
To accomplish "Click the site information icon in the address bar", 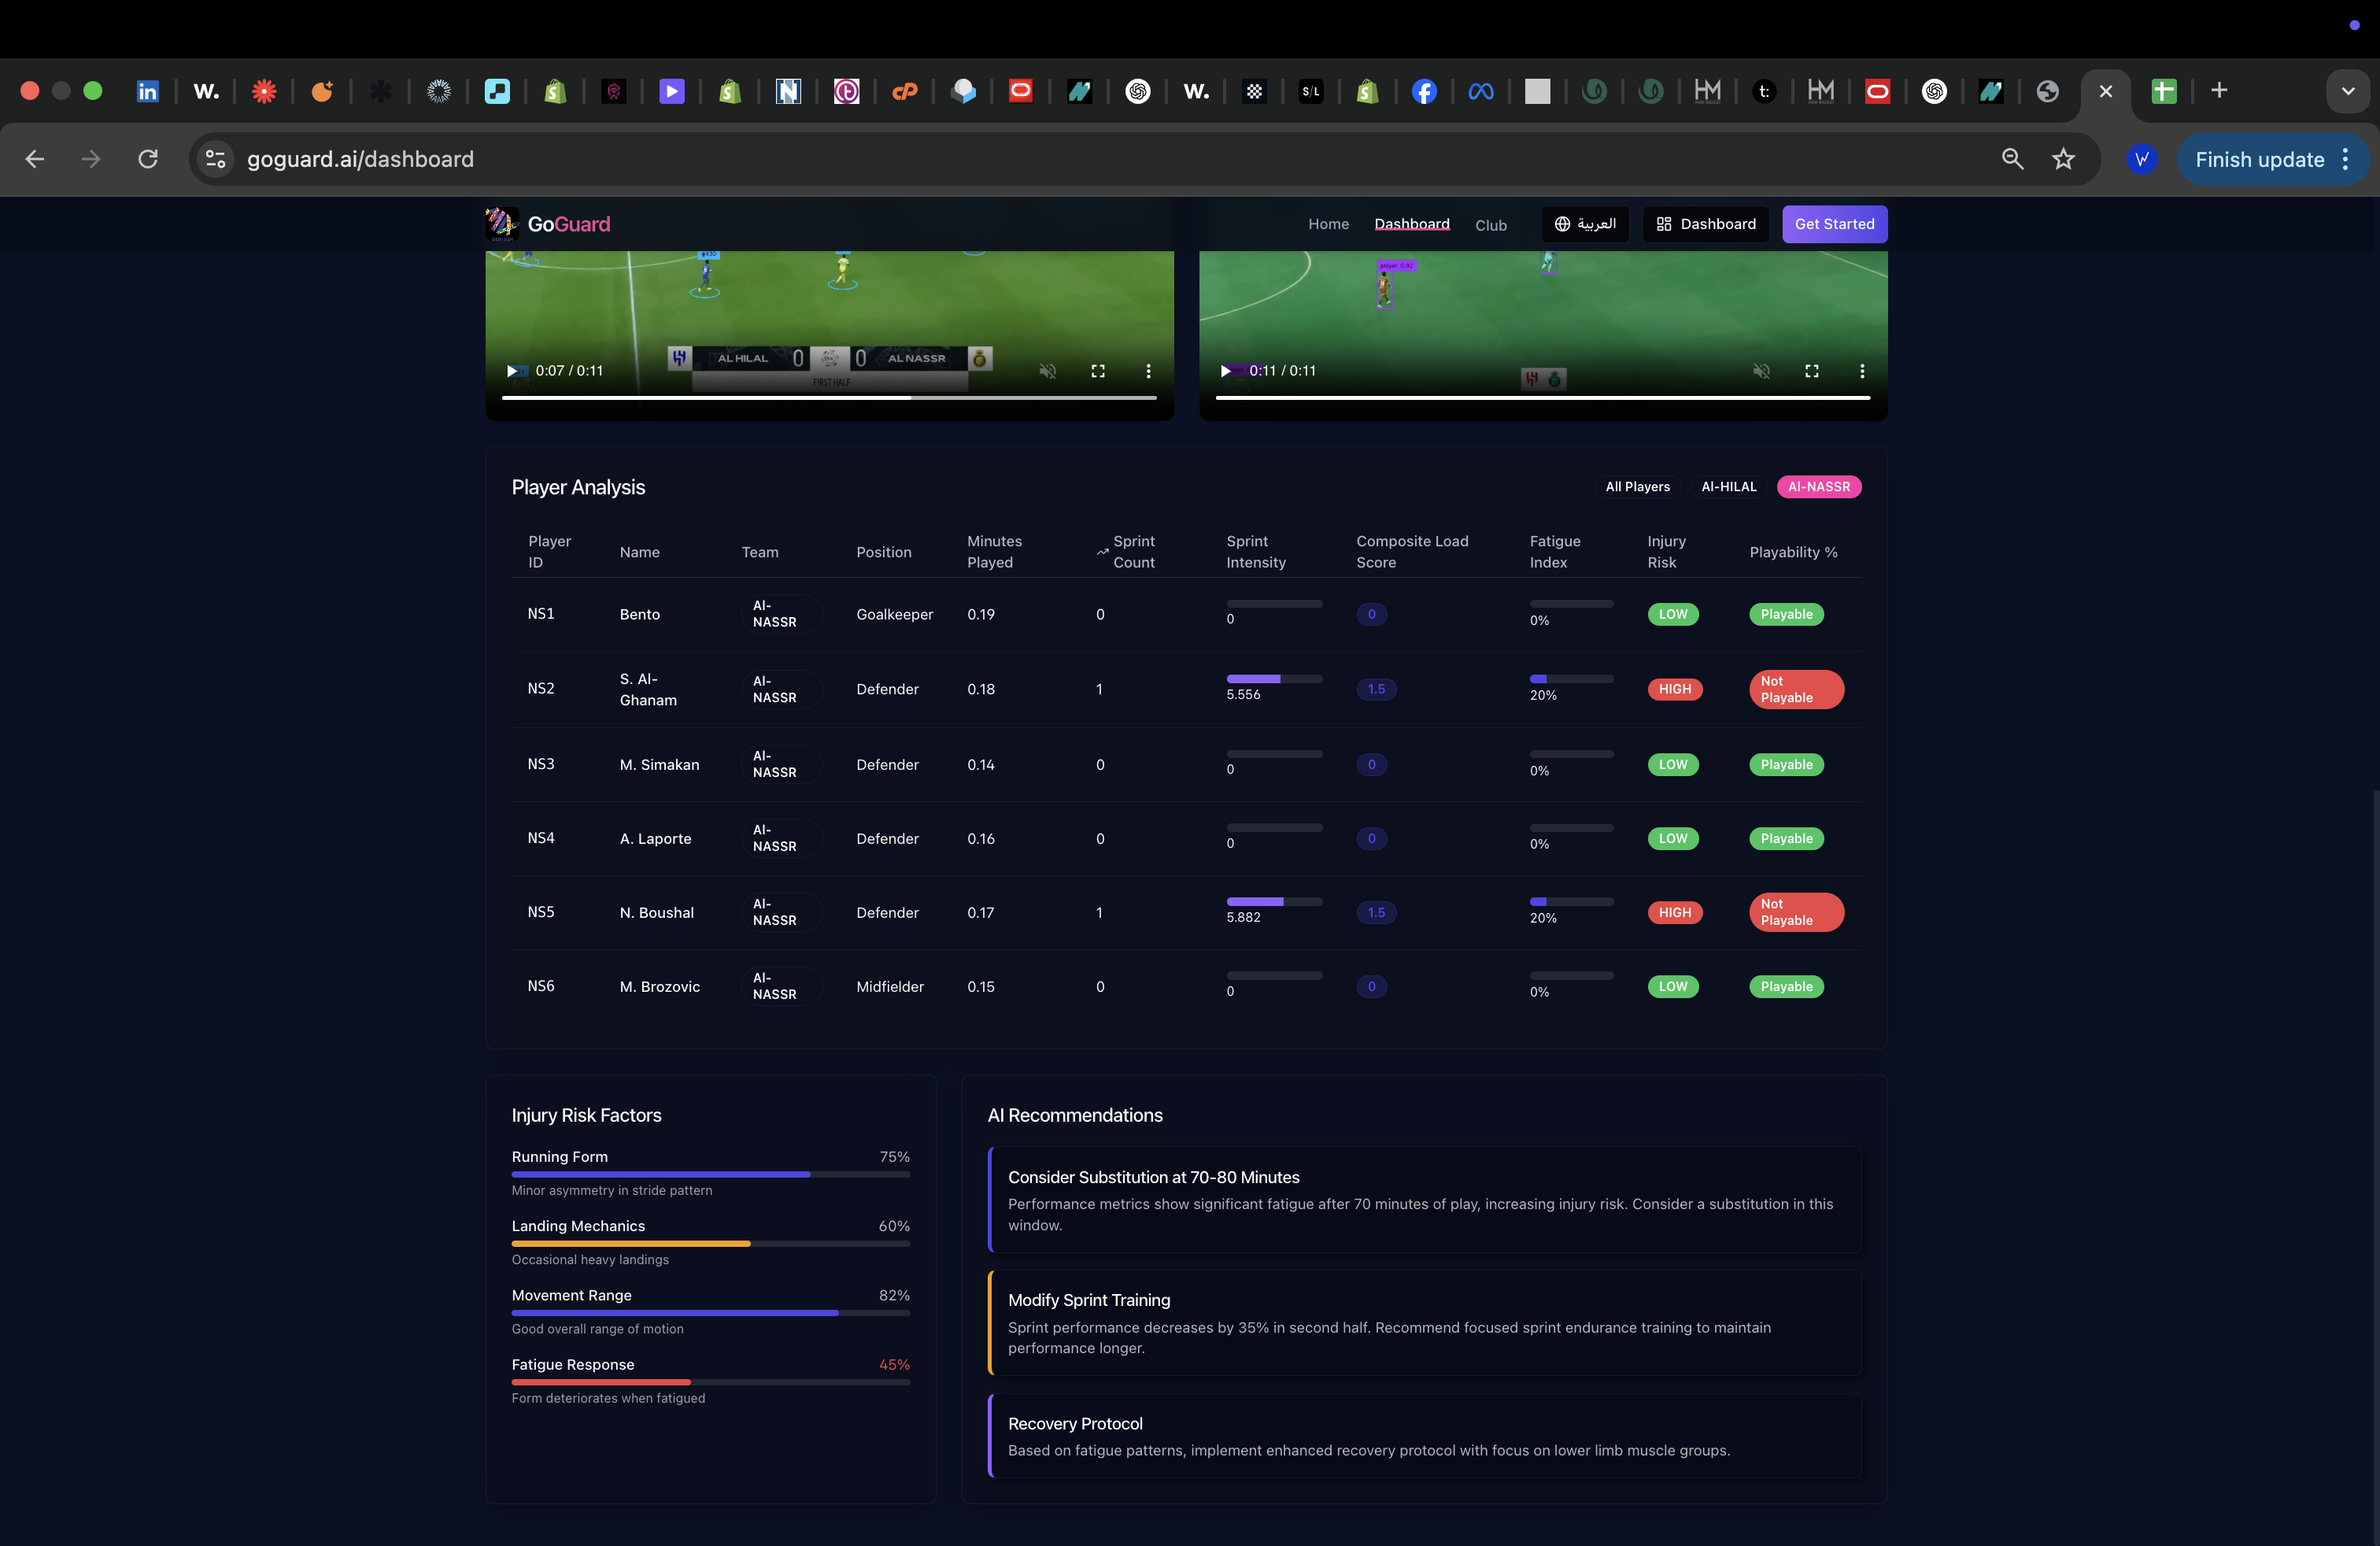I will (215, 159).
